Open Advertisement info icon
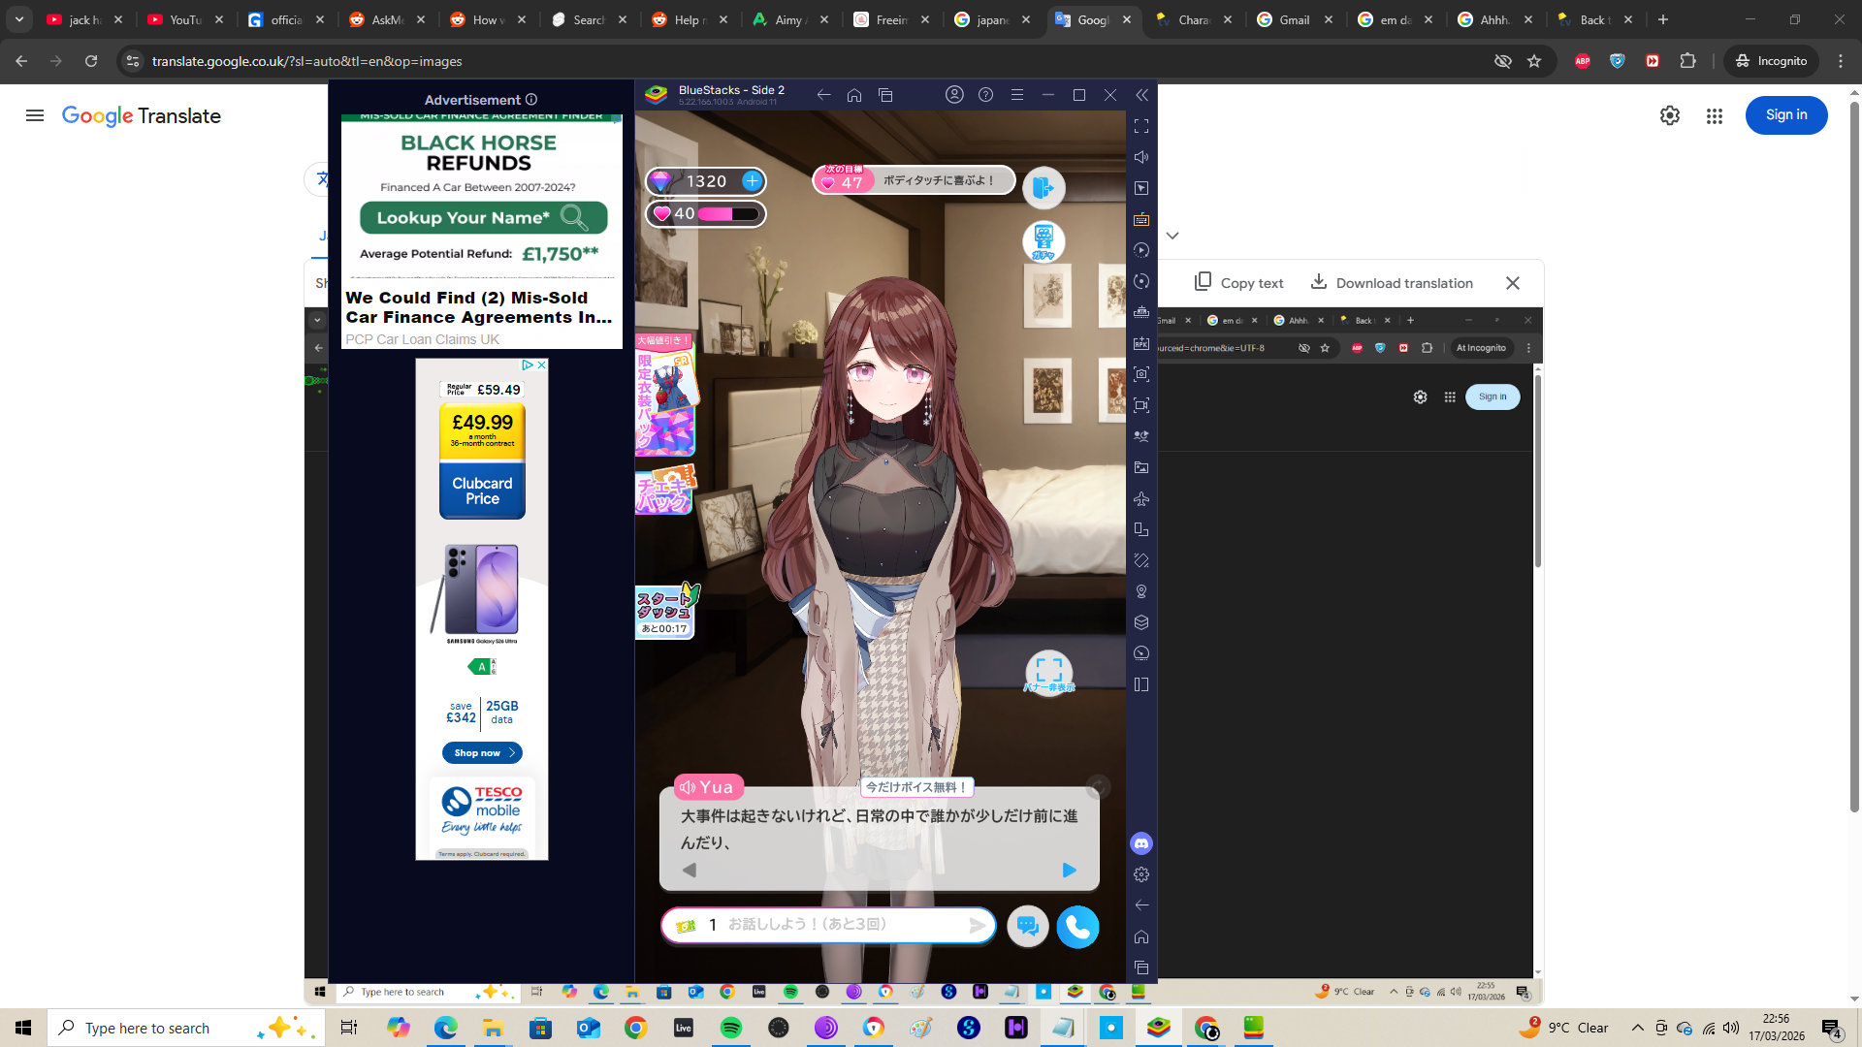 tap(531, 100)
